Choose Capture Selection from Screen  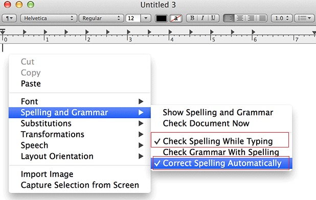pos(80,185)
